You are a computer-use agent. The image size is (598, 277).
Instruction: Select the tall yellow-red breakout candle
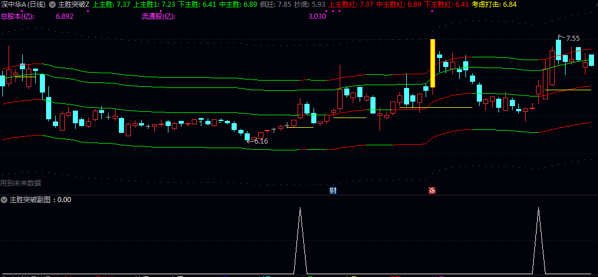(x=432, y=63)
